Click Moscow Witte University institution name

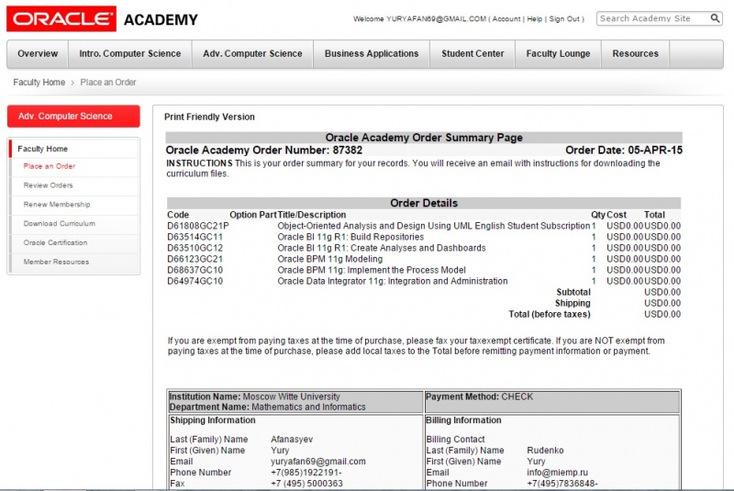(x=291, y=396)
